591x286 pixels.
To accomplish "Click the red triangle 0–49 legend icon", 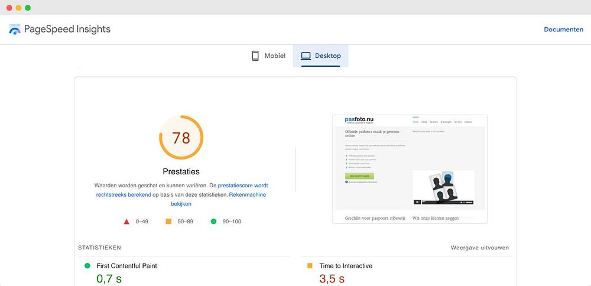I will coord(126,222).
